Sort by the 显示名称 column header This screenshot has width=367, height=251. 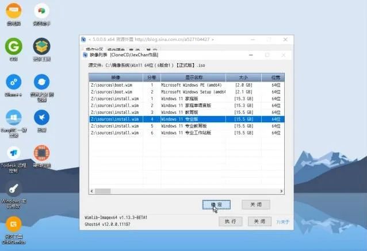(193, 78)
